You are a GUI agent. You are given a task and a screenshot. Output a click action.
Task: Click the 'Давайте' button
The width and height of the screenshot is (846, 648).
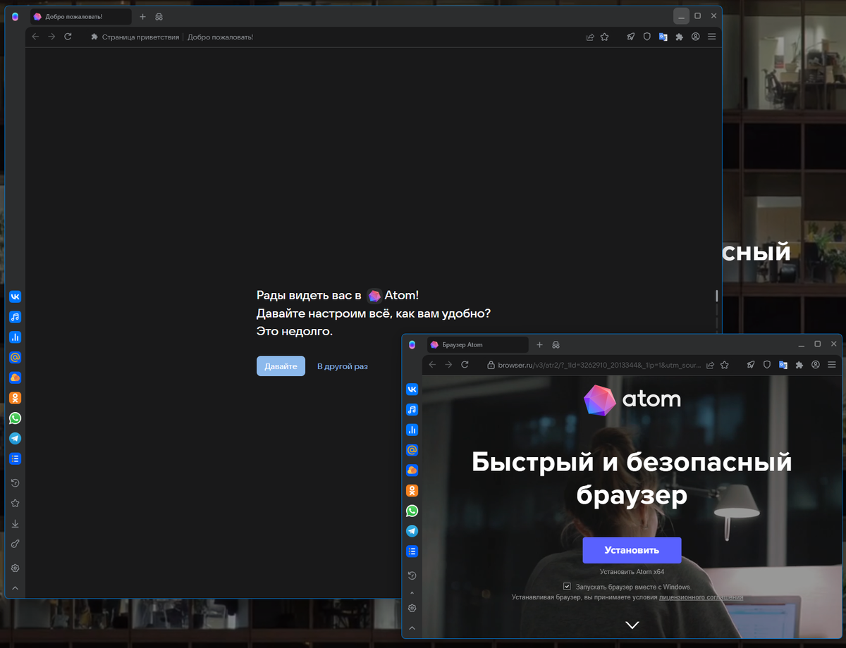pyautogui.click(x=281, y=366)
